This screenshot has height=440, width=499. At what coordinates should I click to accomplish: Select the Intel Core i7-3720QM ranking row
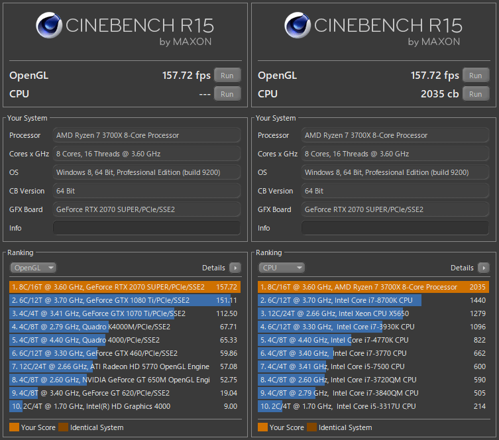click(x=373, y=380)
